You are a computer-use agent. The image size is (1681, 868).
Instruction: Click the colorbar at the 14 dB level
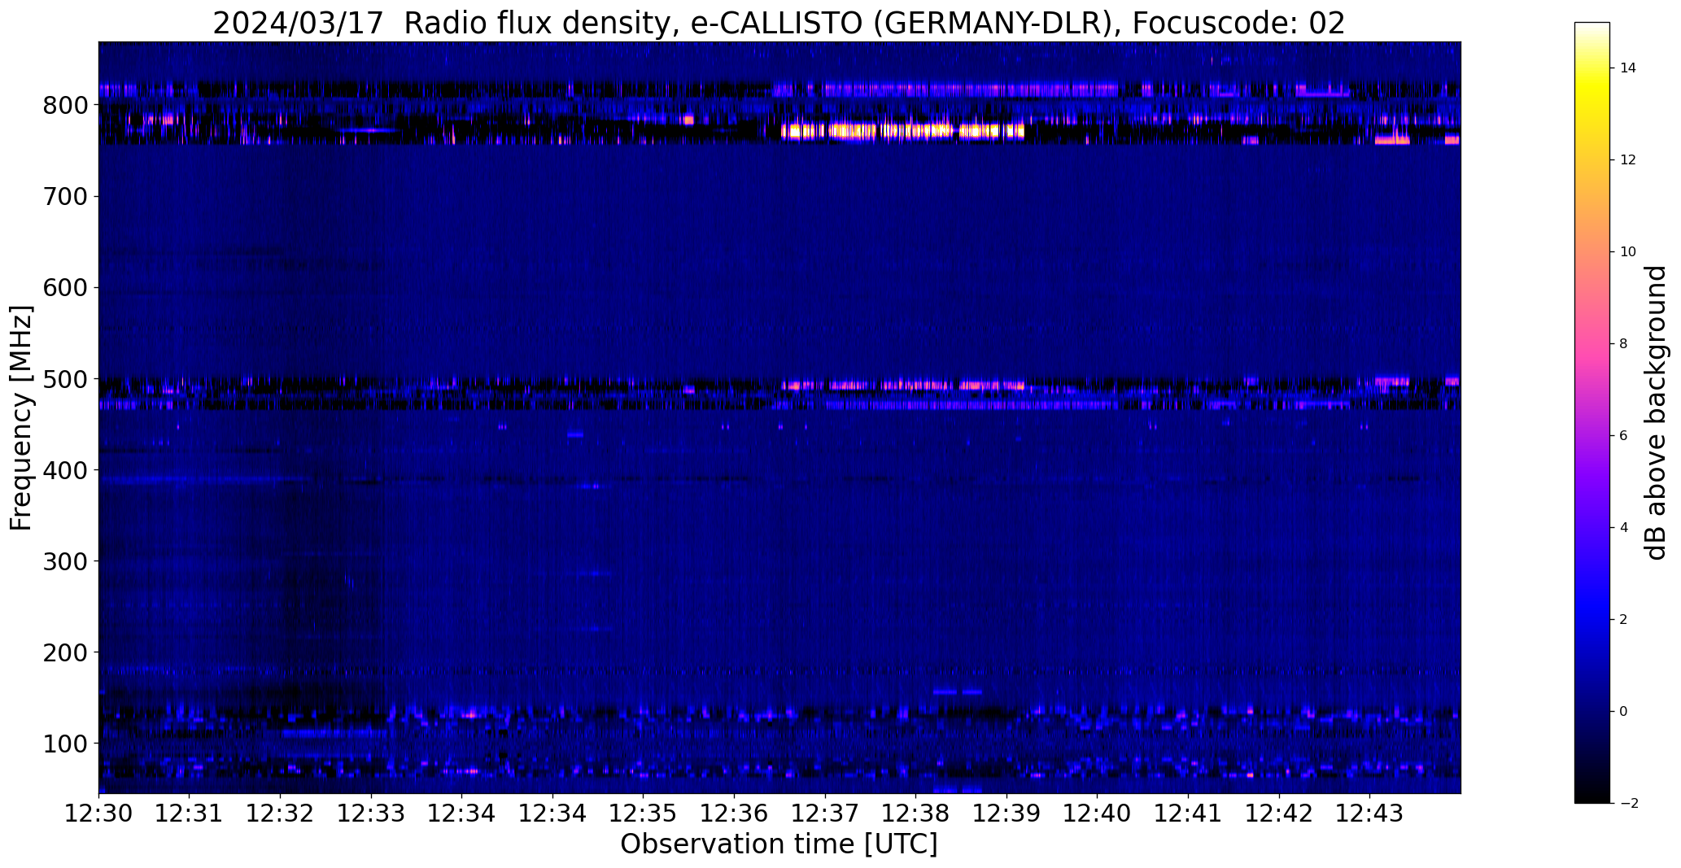coord(1592,68)
